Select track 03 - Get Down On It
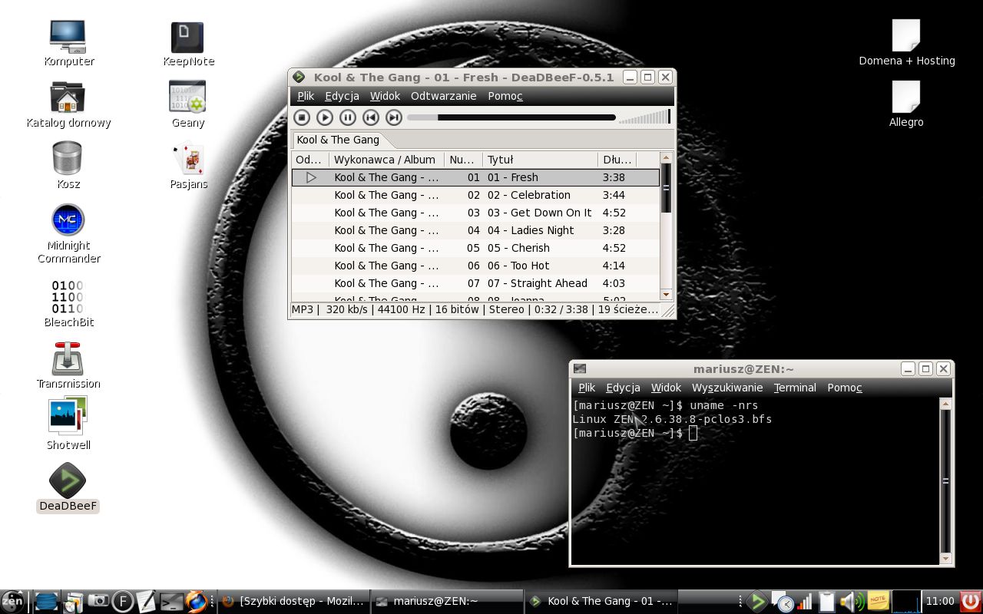Screen dimensions: 983x614 click(x=475, y=213)
